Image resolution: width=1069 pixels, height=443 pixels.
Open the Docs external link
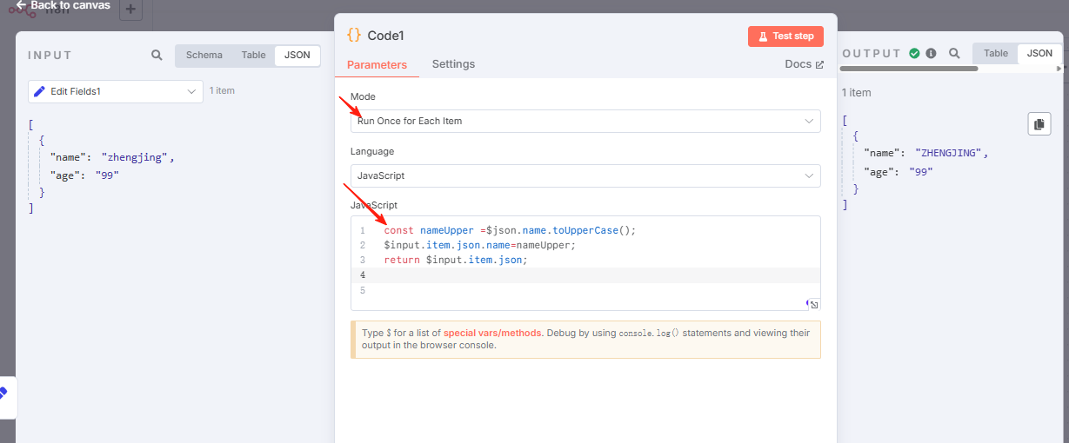pos(804,64)
